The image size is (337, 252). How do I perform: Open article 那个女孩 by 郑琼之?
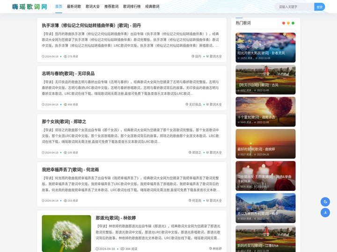click(x=64, y=121)
